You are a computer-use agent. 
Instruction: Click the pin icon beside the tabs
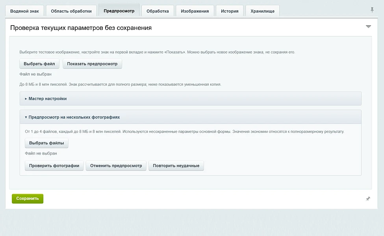[x=372, y=10]
